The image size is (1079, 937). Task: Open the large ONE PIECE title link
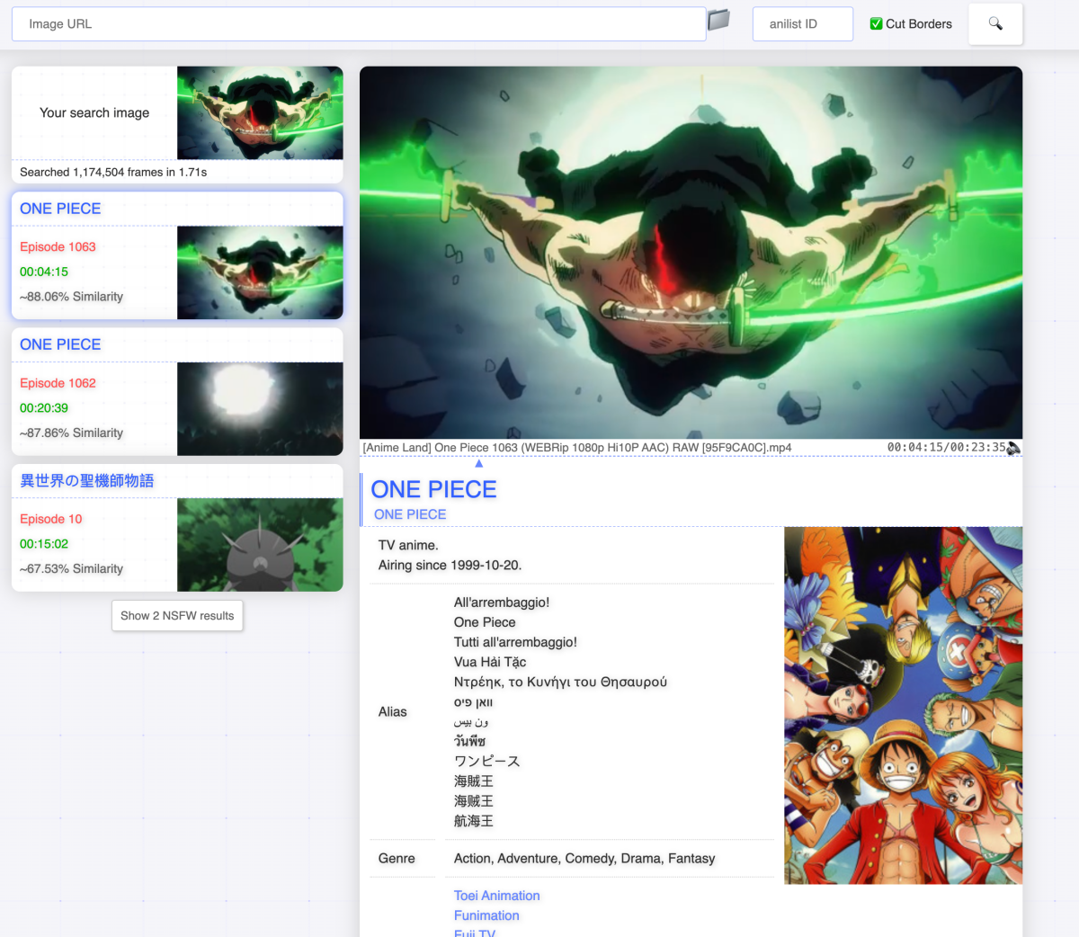click(x=433, y=489)
